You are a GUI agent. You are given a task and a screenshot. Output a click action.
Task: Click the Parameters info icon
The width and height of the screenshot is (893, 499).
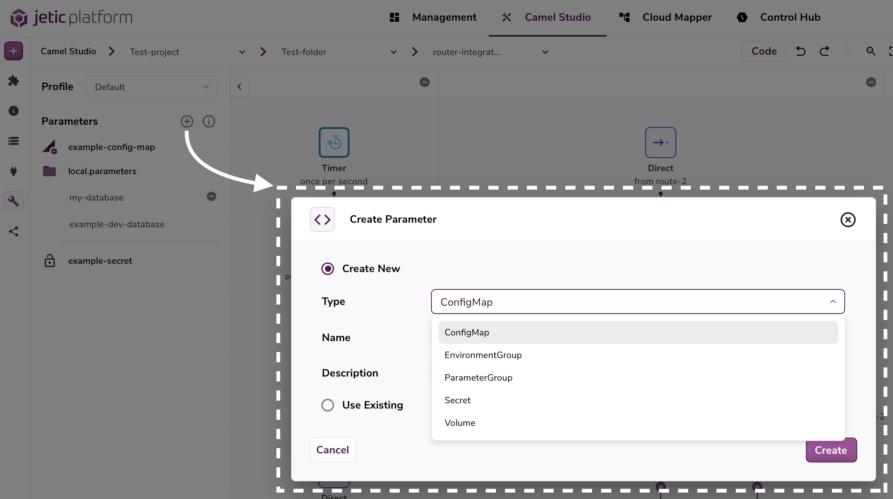coord(209,121)
